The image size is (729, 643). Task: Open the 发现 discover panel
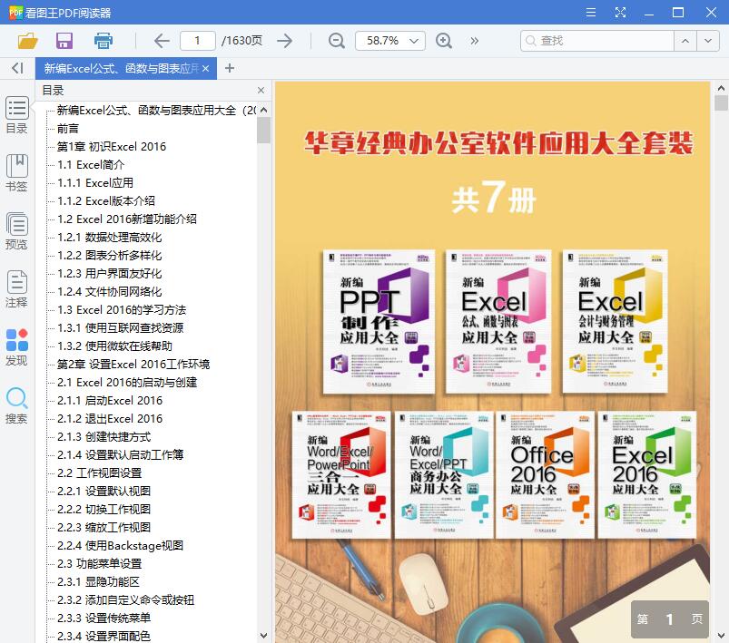pyautogui.click(x=16, y=347)
